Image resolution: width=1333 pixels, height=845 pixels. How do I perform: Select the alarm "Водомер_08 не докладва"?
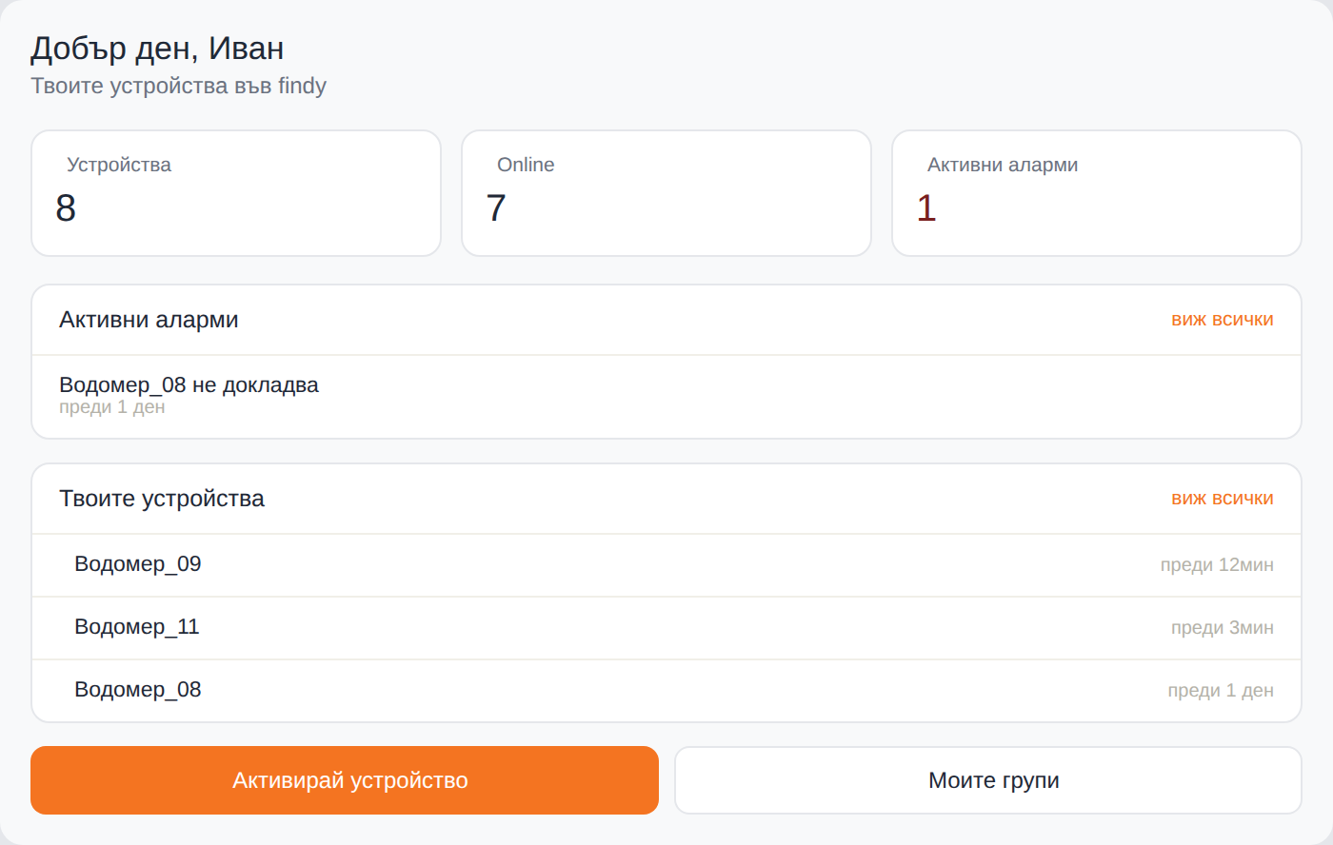click(x=666, y=396)
